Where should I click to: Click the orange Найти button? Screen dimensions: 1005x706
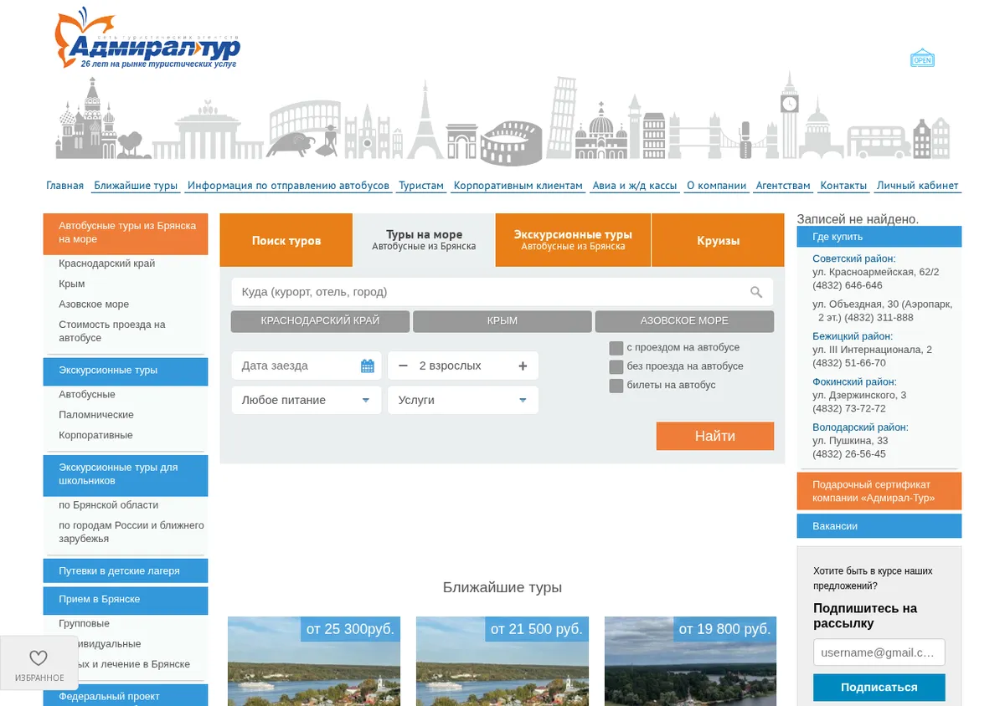(x=715, y=436)
